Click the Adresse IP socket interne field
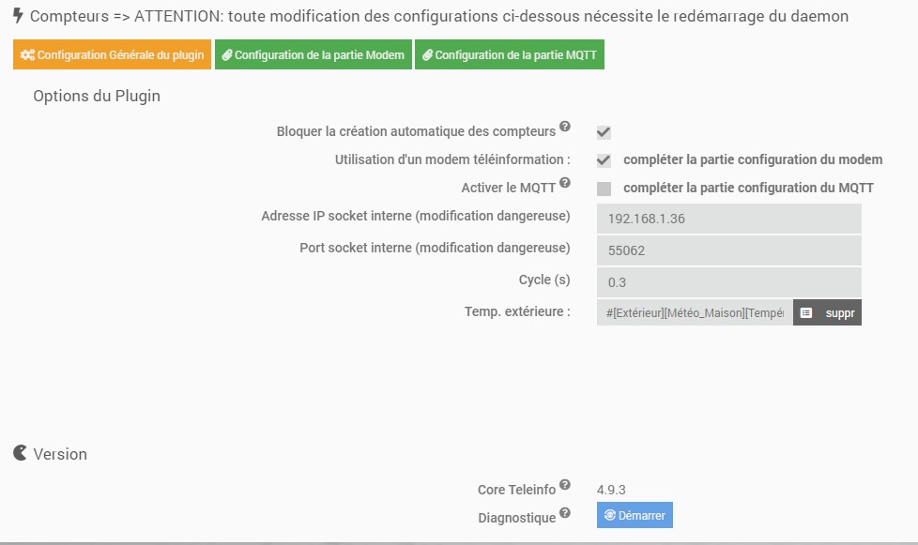The height and width of the screenshot is (545, 918). click(x=729, y=219)
